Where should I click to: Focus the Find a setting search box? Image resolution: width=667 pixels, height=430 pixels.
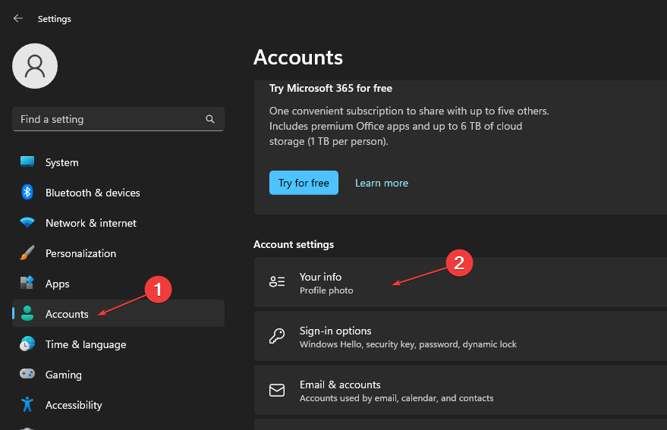118,119
